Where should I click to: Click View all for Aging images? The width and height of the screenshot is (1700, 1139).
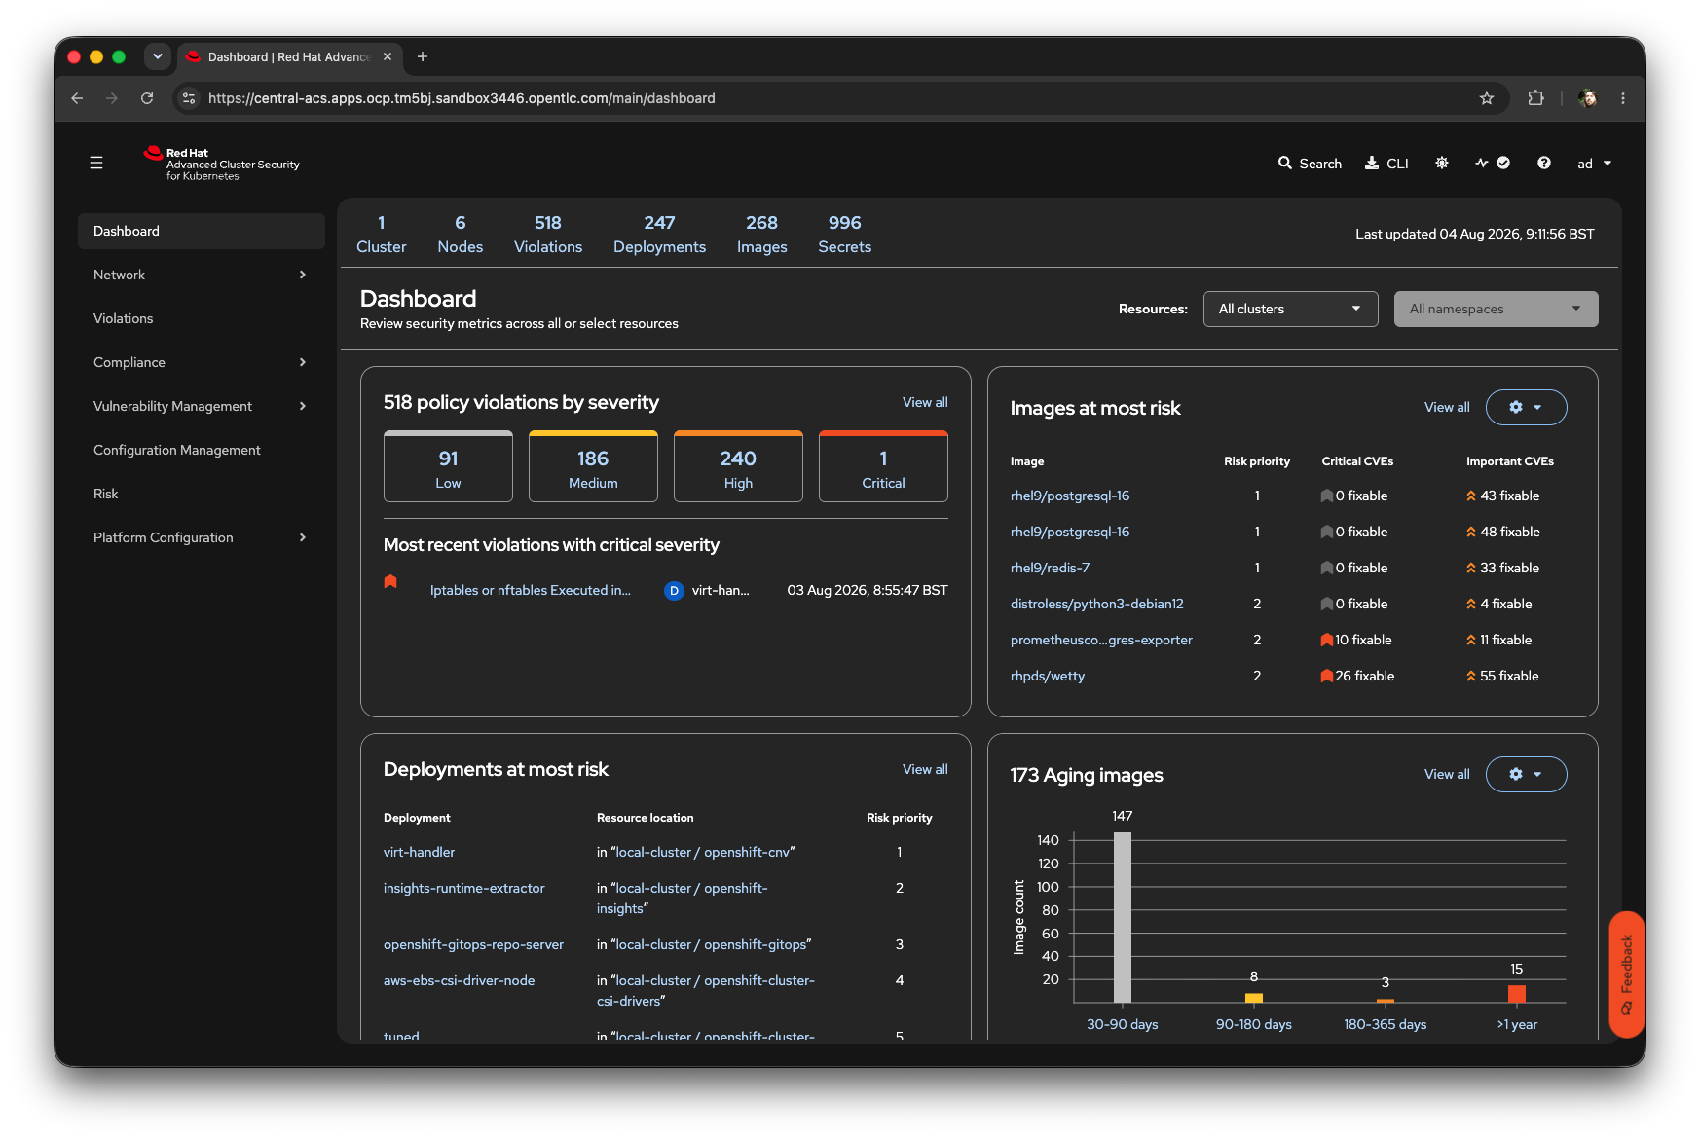(x=1447, y=774)
